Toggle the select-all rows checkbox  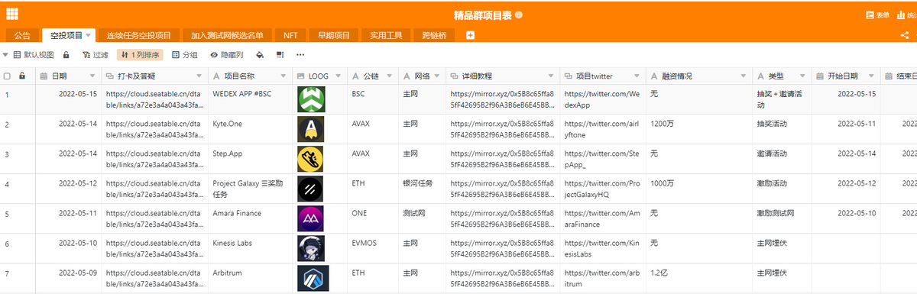(x=7, y=76)
